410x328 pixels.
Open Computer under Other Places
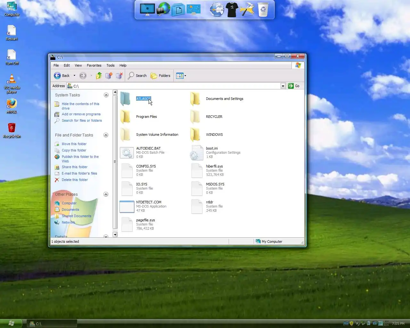pyautogui.click(x=69, y=203)
